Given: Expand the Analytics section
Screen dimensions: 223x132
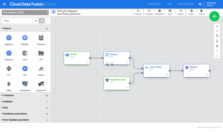Looking at the screenshot, I should click(25, 102).
